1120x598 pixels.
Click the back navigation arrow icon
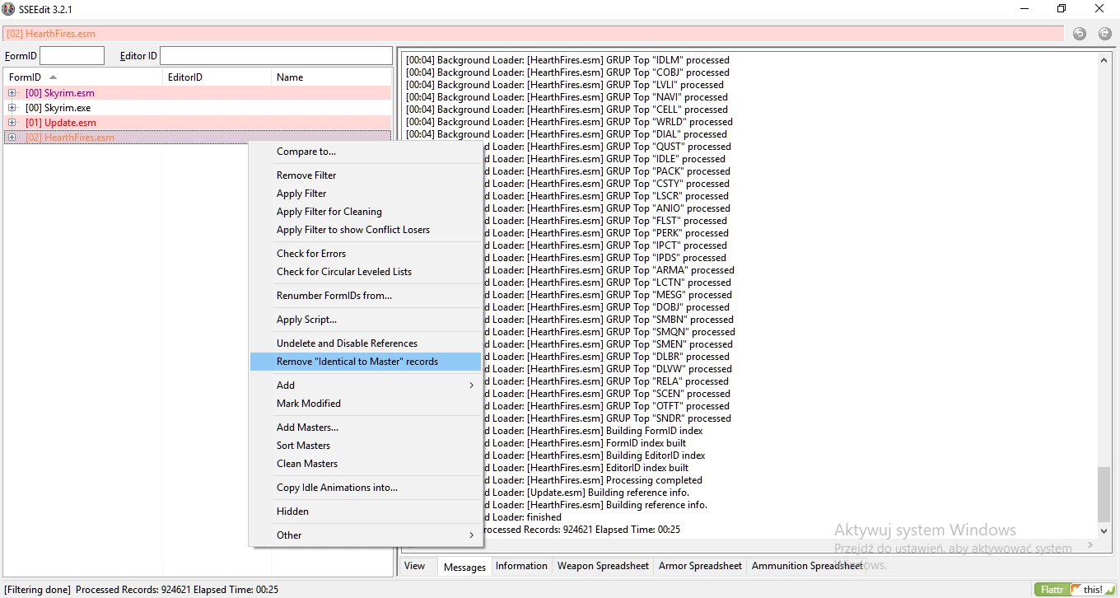[1080, 34]
